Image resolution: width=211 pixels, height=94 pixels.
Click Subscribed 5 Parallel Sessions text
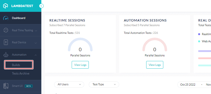(x=142, y=25)
